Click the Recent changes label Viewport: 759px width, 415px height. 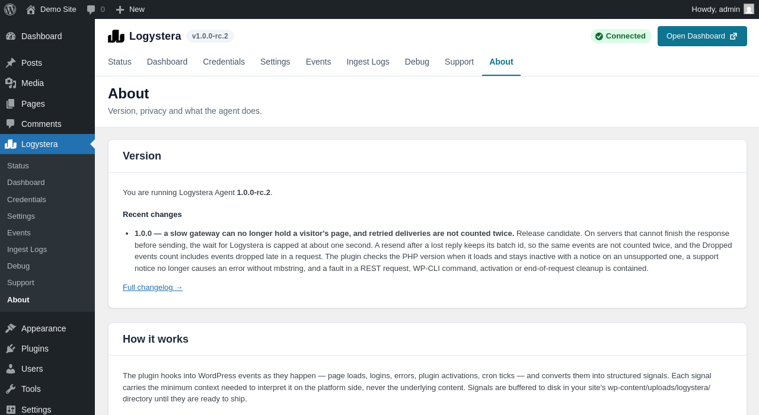pyautogui.click(x=152, y=215)
